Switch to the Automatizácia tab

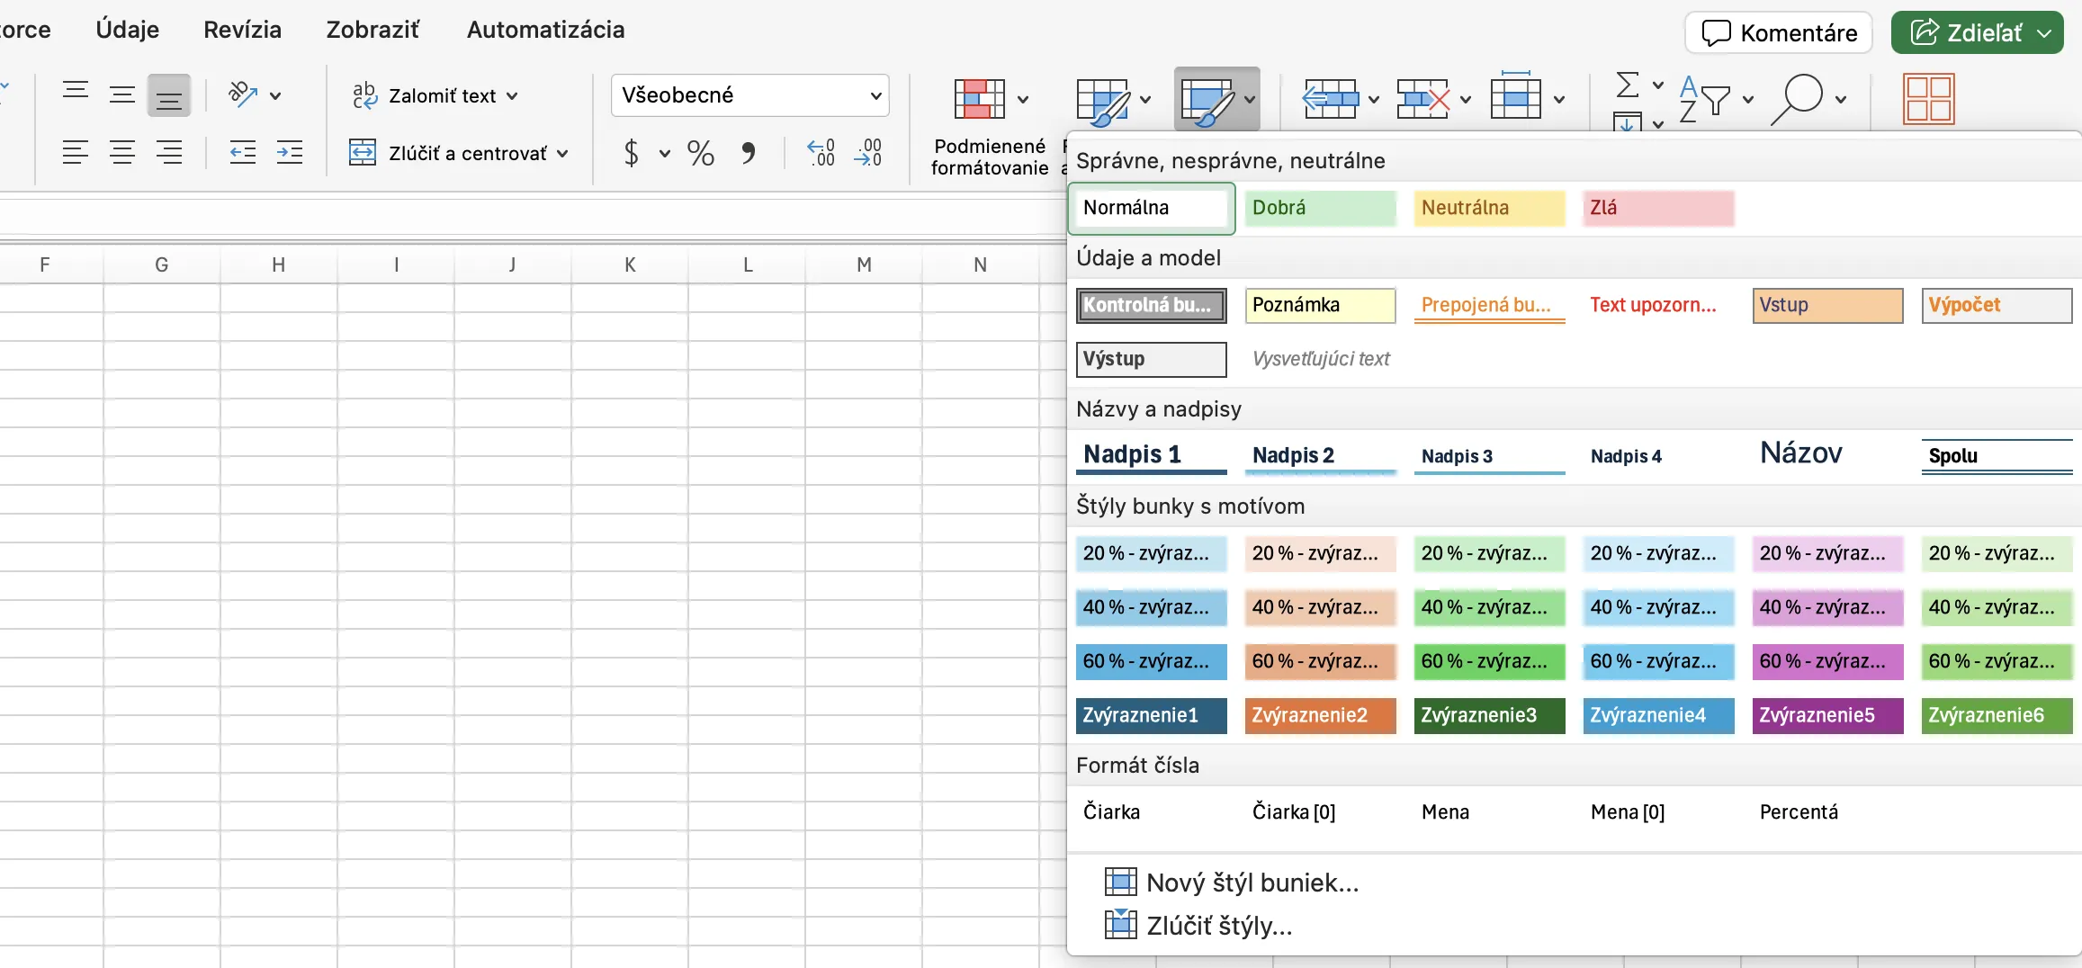(x=546, y=30)
